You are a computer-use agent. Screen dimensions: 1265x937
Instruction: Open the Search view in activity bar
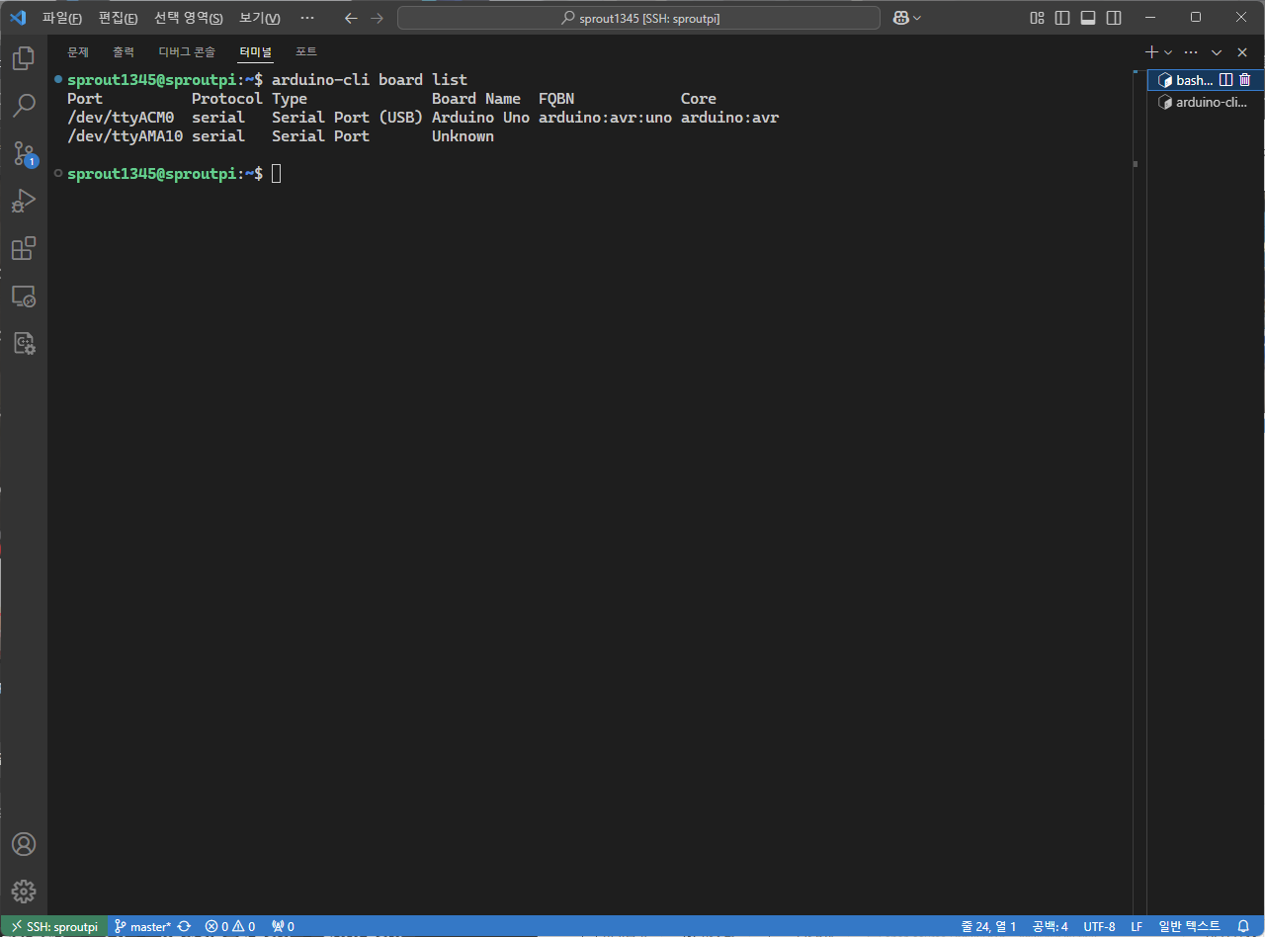[x=24, y=106]
